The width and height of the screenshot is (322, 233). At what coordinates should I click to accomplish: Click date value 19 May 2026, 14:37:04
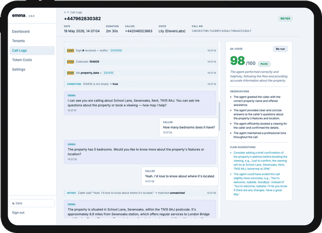coord(82,31)
